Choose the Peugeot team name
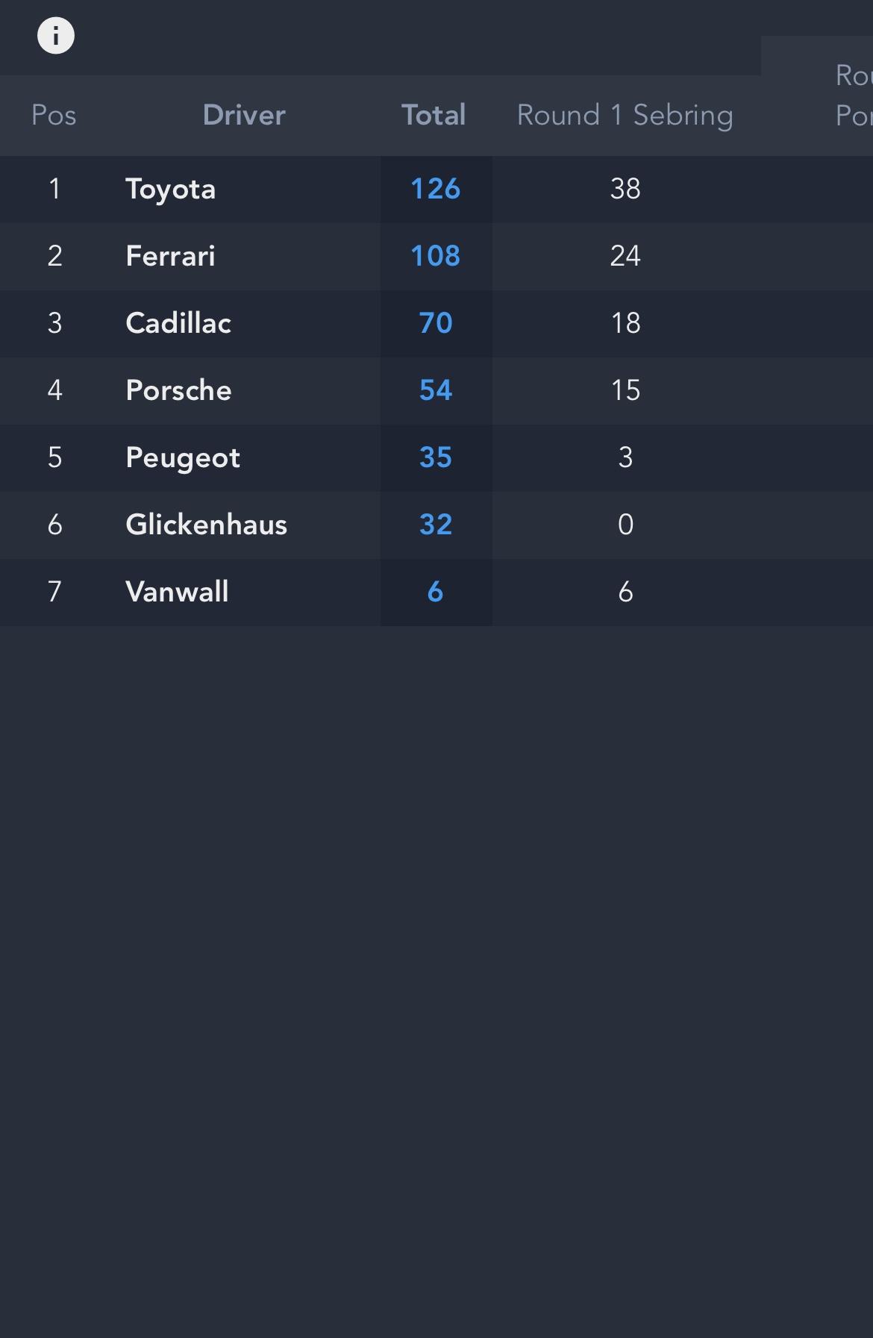Image resolution: width=873 pixels, height=1338 pixels. [183, 458]
